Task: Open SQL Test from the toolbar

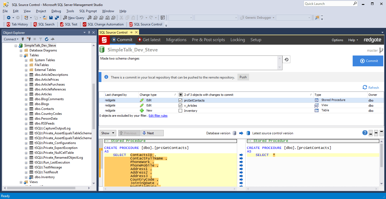Action: (69, 24)
